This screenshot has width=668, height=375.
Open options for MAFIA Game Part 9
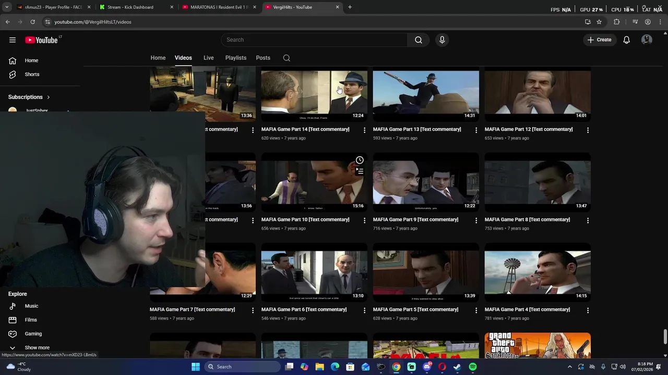476,220
